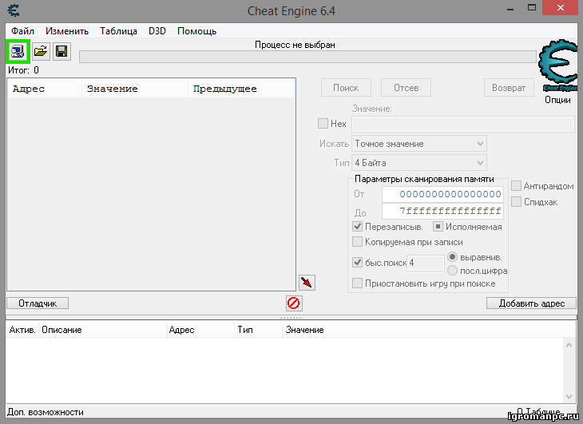Click Тип column header in table
The width and height of the screenshot is (583, 424).
click(x=258, y=330)
